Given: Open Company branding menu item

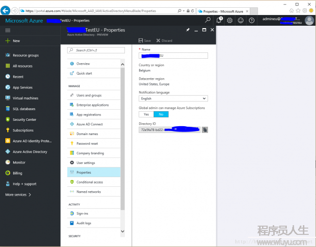Looking at the screenshot, I should (94, 153).
